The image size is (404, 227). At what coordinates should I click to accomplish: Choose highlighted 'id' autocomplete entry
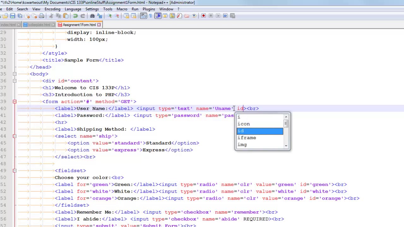(x=260, y=131)
